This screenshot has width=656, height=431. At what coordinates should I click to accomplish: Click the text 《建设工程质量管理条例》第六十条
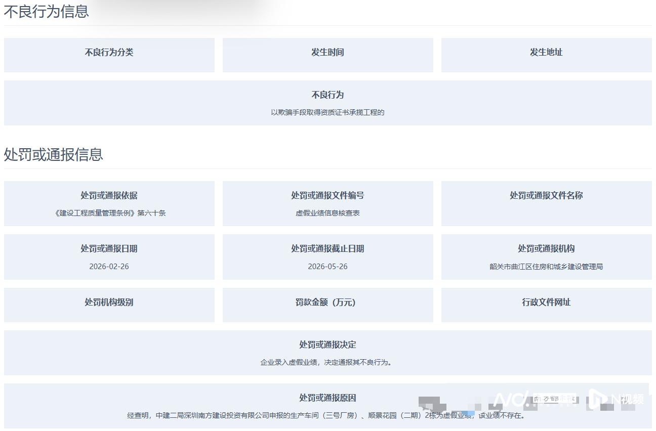[109, 213]
